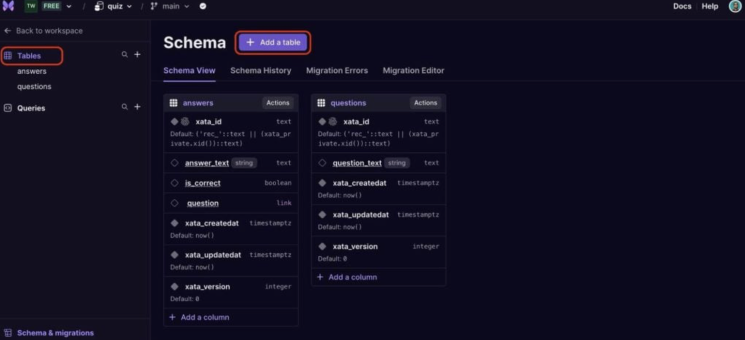Viewport: 745px width, 340px height.
Task: Switch to Migration Editor tab
Action: coord(413,70)
